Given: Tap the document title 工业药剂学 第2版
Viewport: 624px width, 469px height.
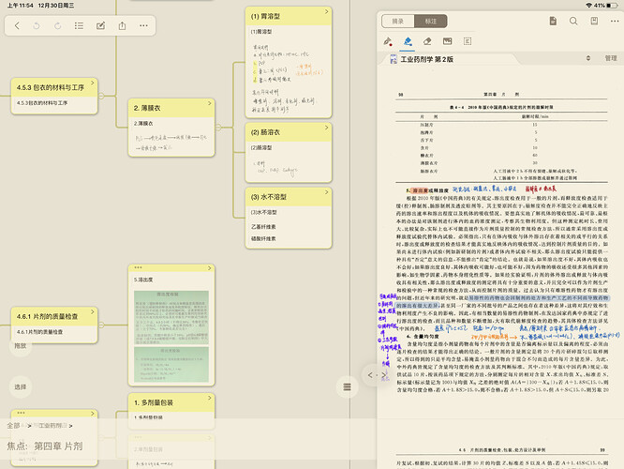Looking at the screenshot, I should pos(426,59).
